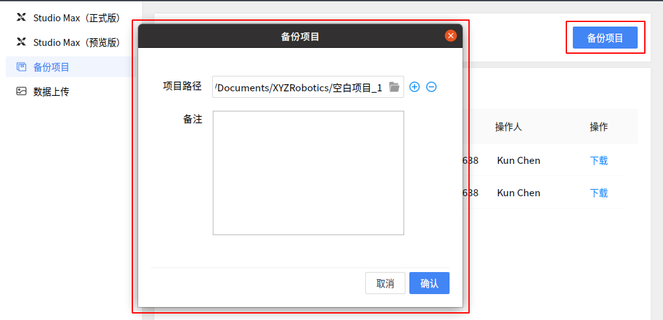663x320 pixels.
Task: Click the 备份项目 sidebar icon
Action: pyautogui.click(x=21, y=67)
